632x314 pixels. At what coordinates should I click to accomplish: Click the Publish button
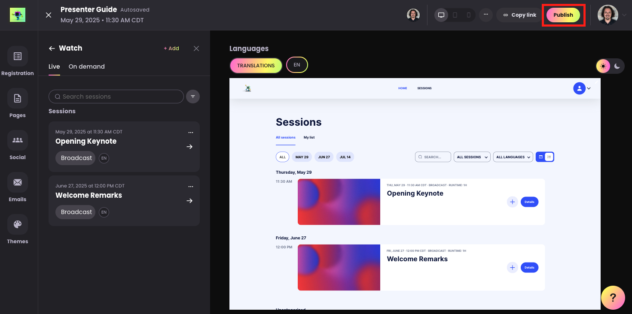pyautogui.click(x=563, y=15)
